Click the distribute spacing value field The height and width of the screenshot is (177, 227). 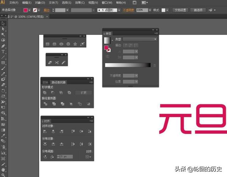(x=66, y=156)
